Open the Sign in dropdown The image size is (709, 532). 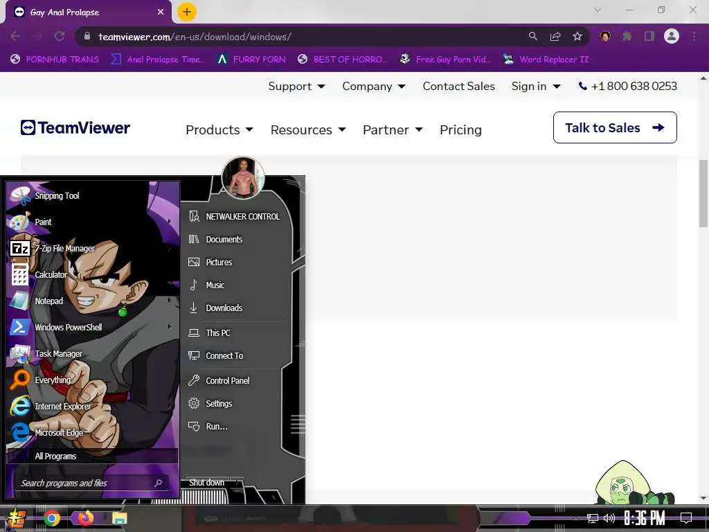coord(536,86)
